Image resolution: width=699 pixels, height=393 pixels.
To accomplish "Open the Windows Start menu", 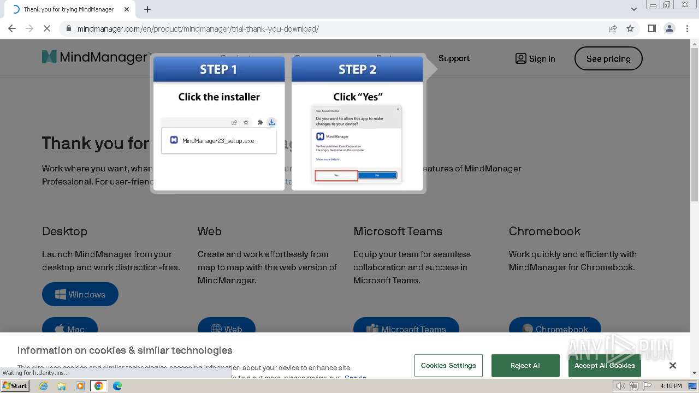I will pos(15,386).
